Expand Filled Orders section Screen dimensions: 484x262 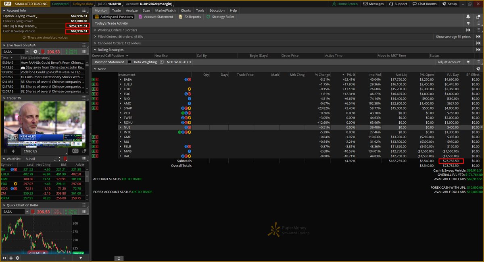click(x=95, y=37)
